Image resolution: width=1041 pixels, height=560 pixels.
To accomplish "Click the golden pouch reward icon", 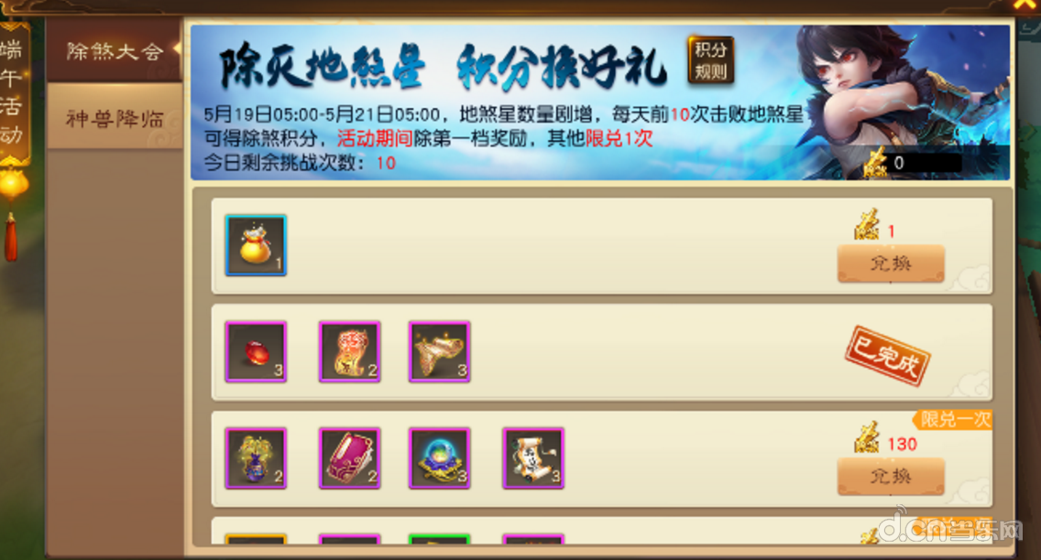I will pyautogui.click(x=256, y=245).
